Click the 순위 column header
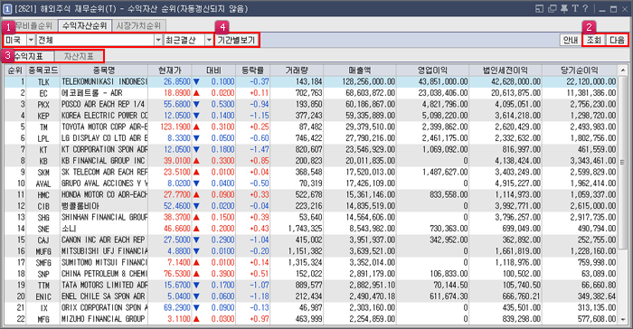633x329 pixels. pos(15,70)
